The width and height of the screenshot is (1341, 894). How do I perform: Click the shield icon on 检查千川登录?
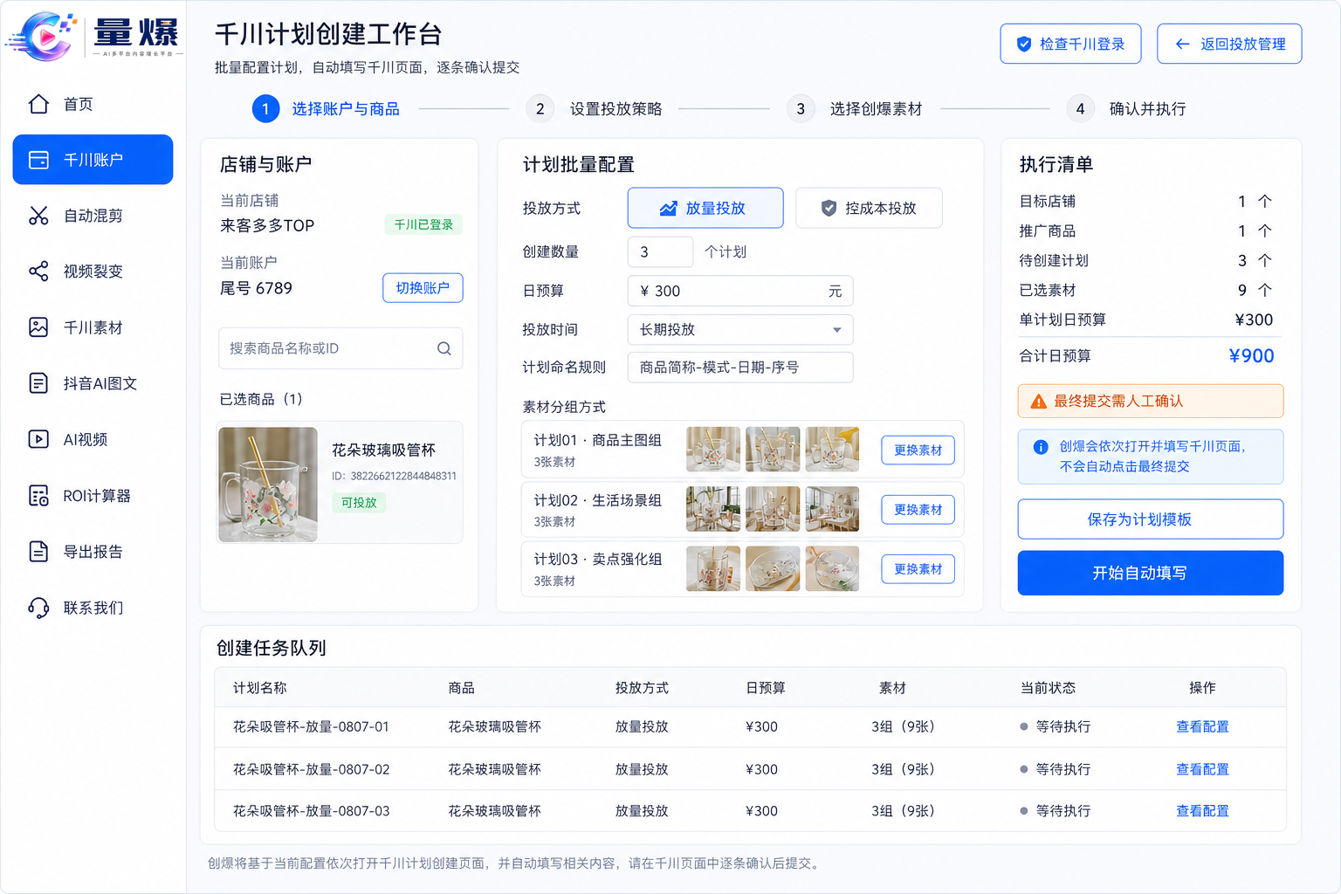(x=1024, y=44)
